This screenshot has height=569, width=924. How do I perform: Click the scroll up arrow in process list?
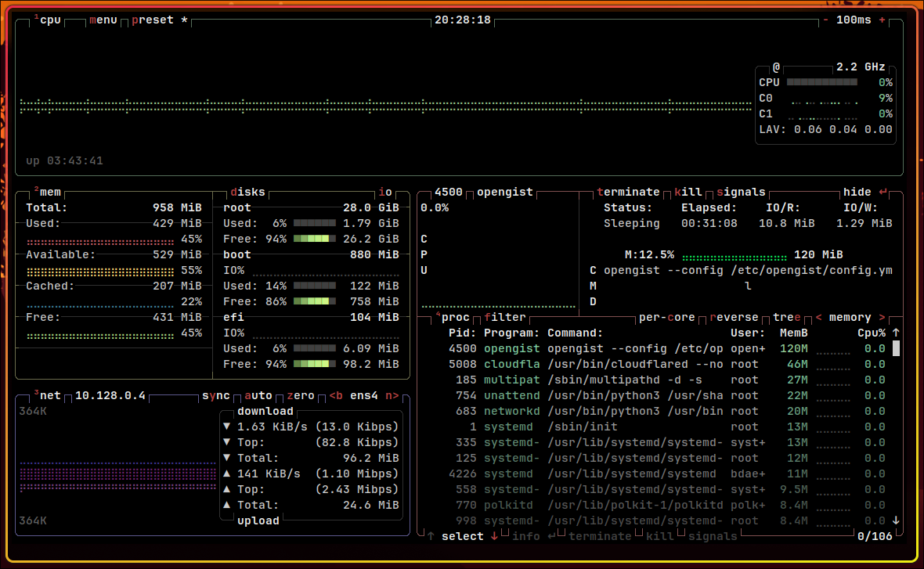coord(896,333)
